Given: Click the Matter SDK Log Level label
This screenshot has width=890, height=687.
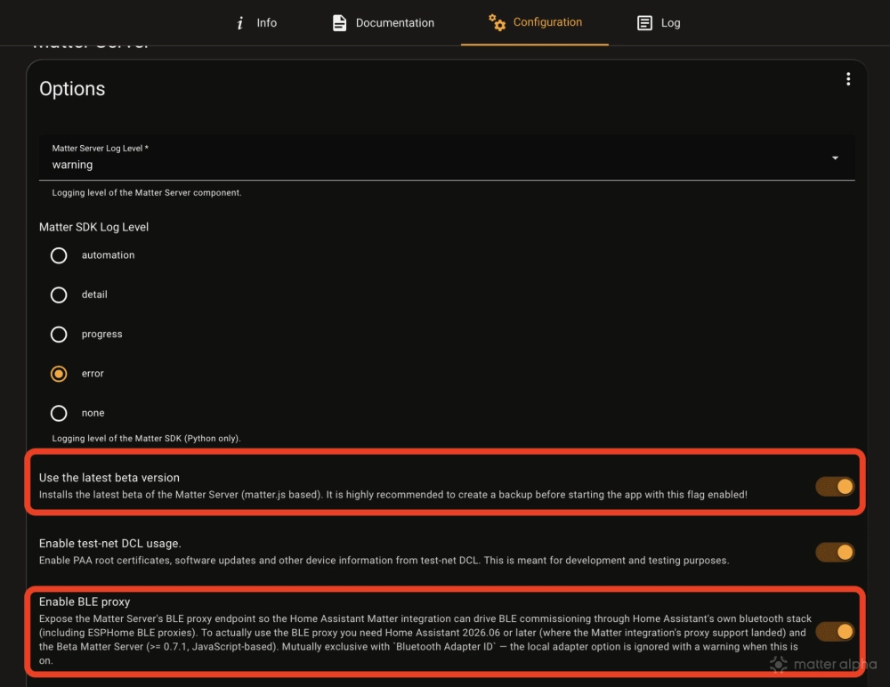Looking at the screenshot, I should pyautogui.click(x=93, y=227).
